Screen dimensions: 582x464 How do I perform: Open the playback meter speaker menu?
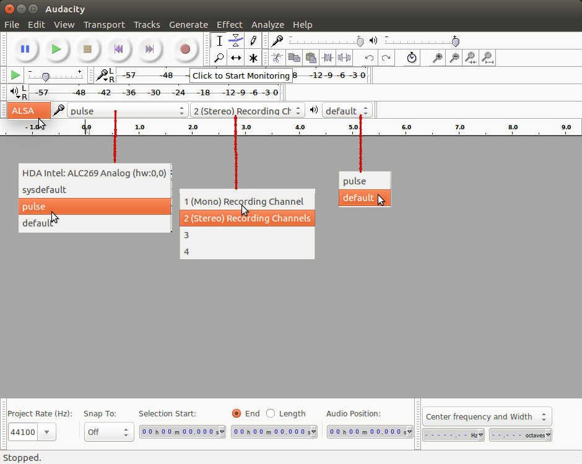coord(14,92)
